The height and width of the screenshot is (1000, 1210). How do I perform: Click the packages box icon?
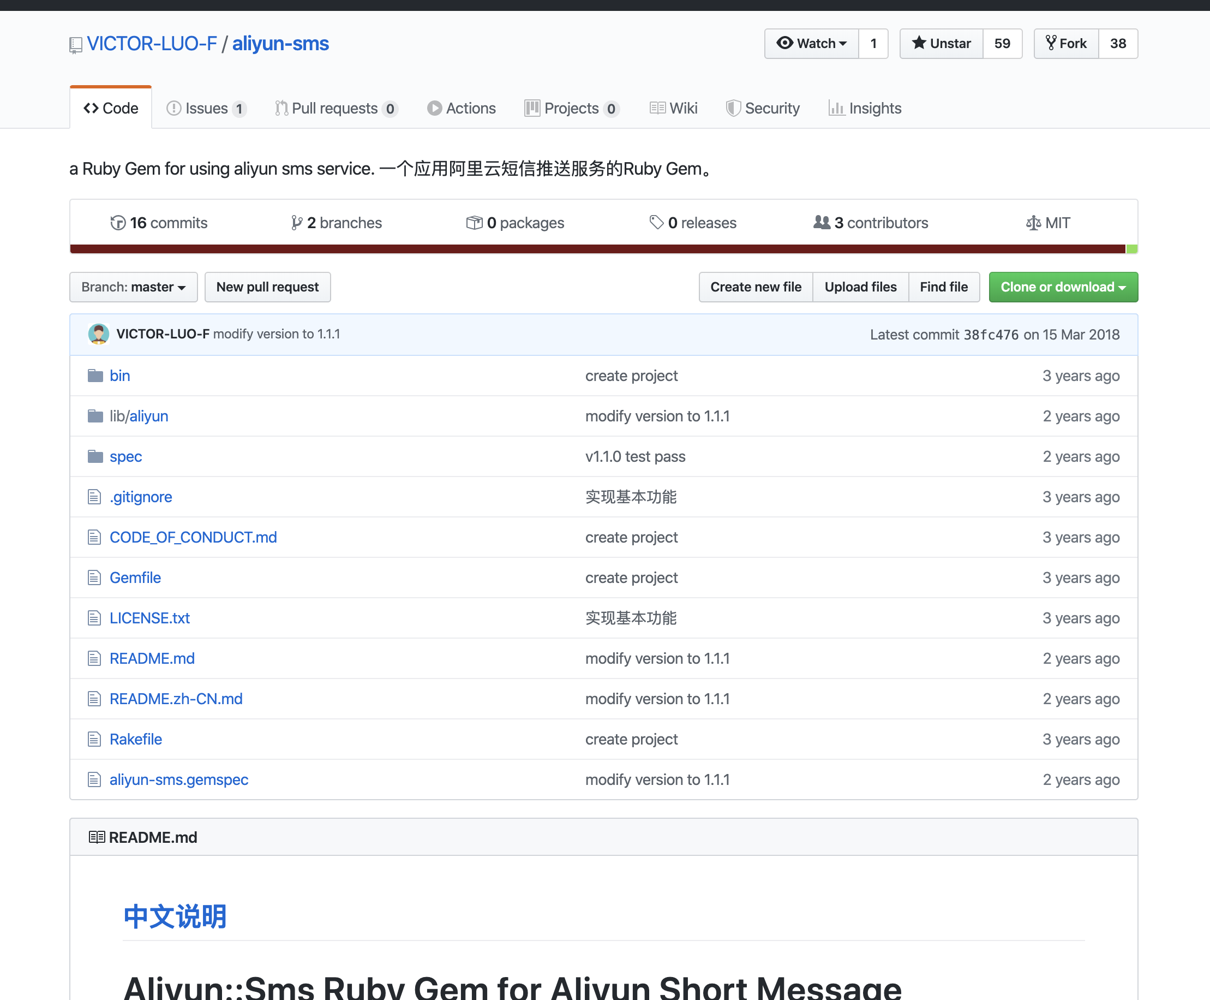(x=474, y=222)
